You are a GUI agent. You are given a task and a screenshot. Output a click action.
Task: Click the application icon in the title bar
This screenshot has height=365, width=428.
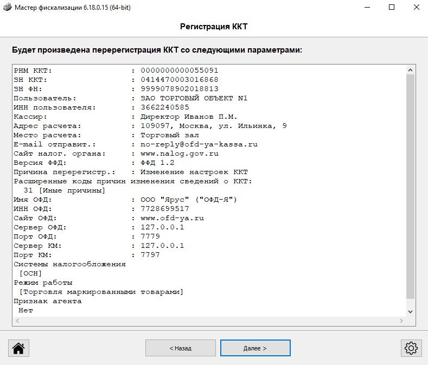(7, 8)
